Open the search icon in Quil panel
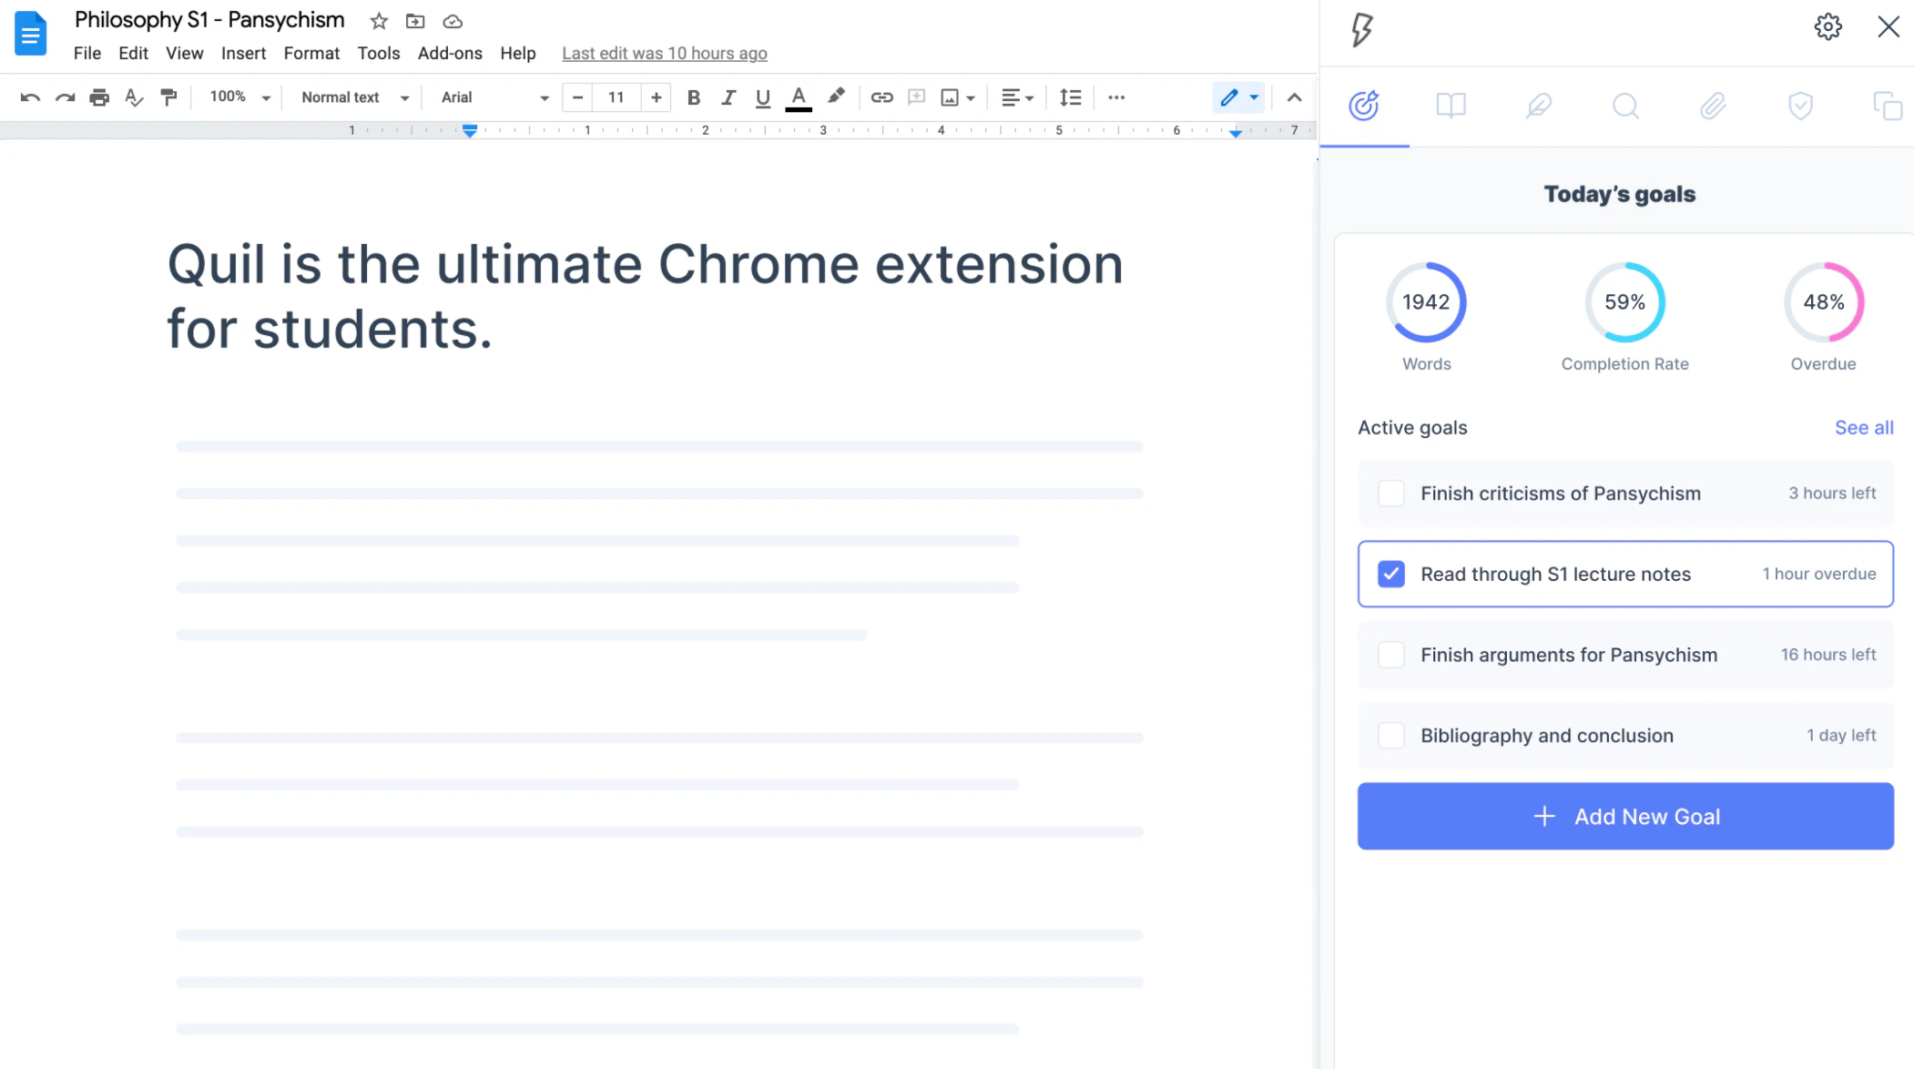 1624,106
